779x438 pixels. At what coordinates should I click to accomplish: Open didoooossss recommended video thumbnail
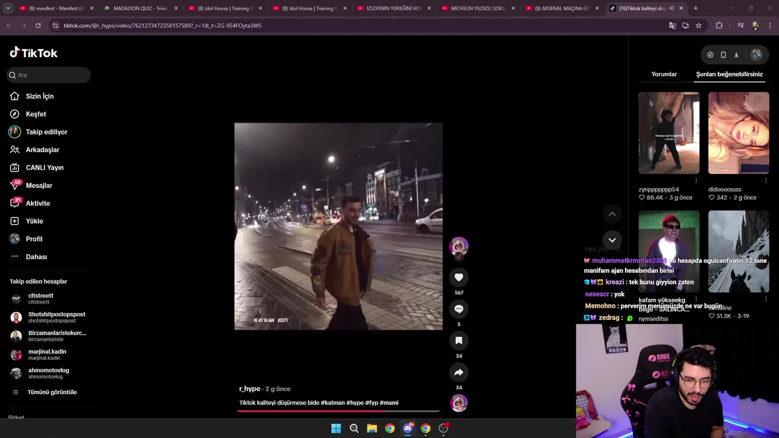click(x=738, y=133)
